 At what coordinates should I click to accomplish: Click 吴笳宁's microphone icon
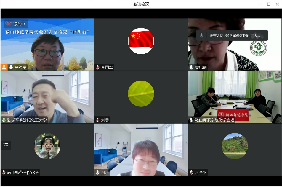[11, 67]
